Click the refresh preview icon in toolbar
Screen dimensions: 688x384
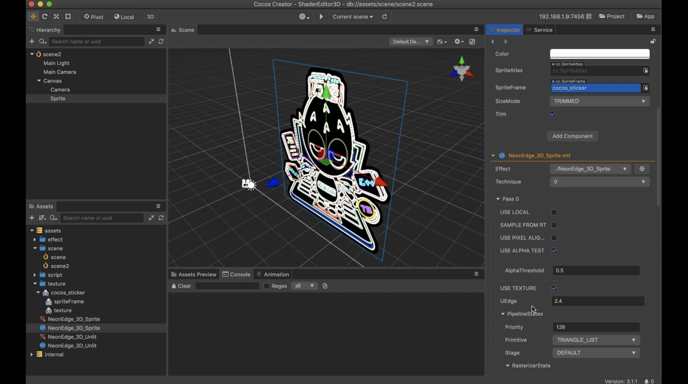pyautogui.click(x=384, y=16)
